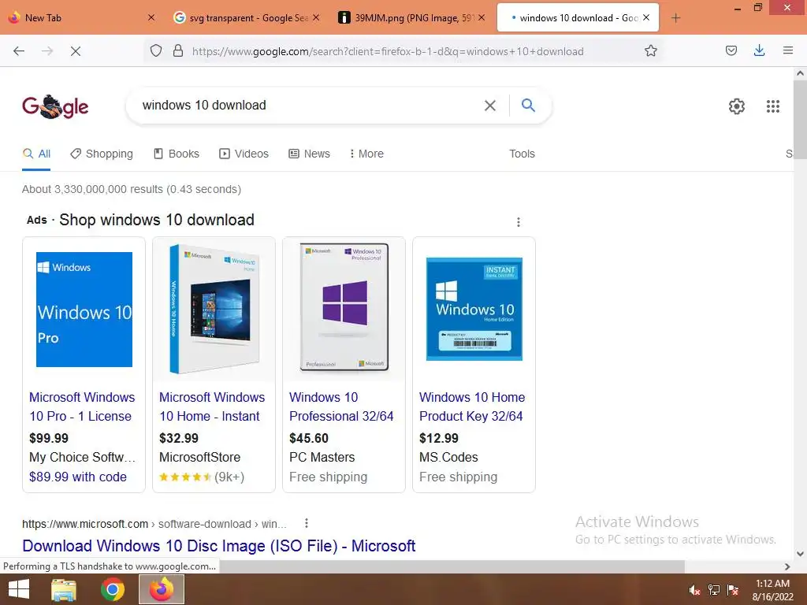Close the svg transparent tab

[316, 17]
